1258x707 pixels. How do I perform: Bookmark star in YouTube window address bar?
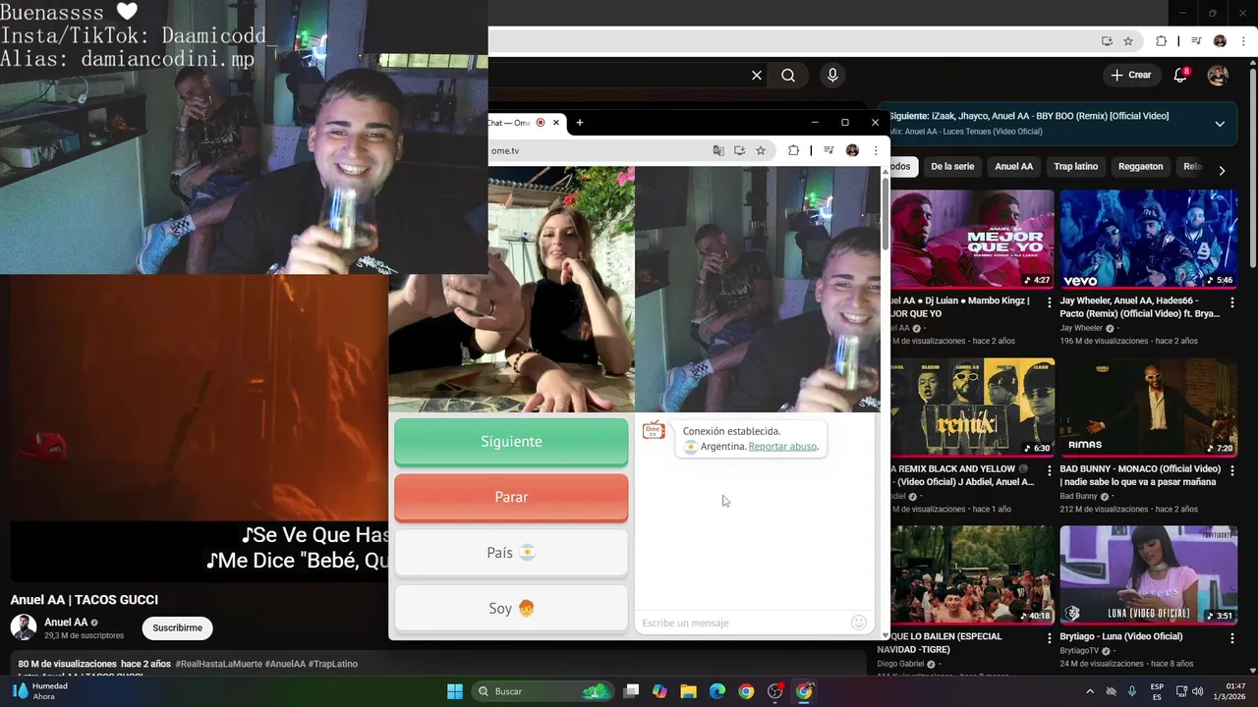coord(1128,41)
